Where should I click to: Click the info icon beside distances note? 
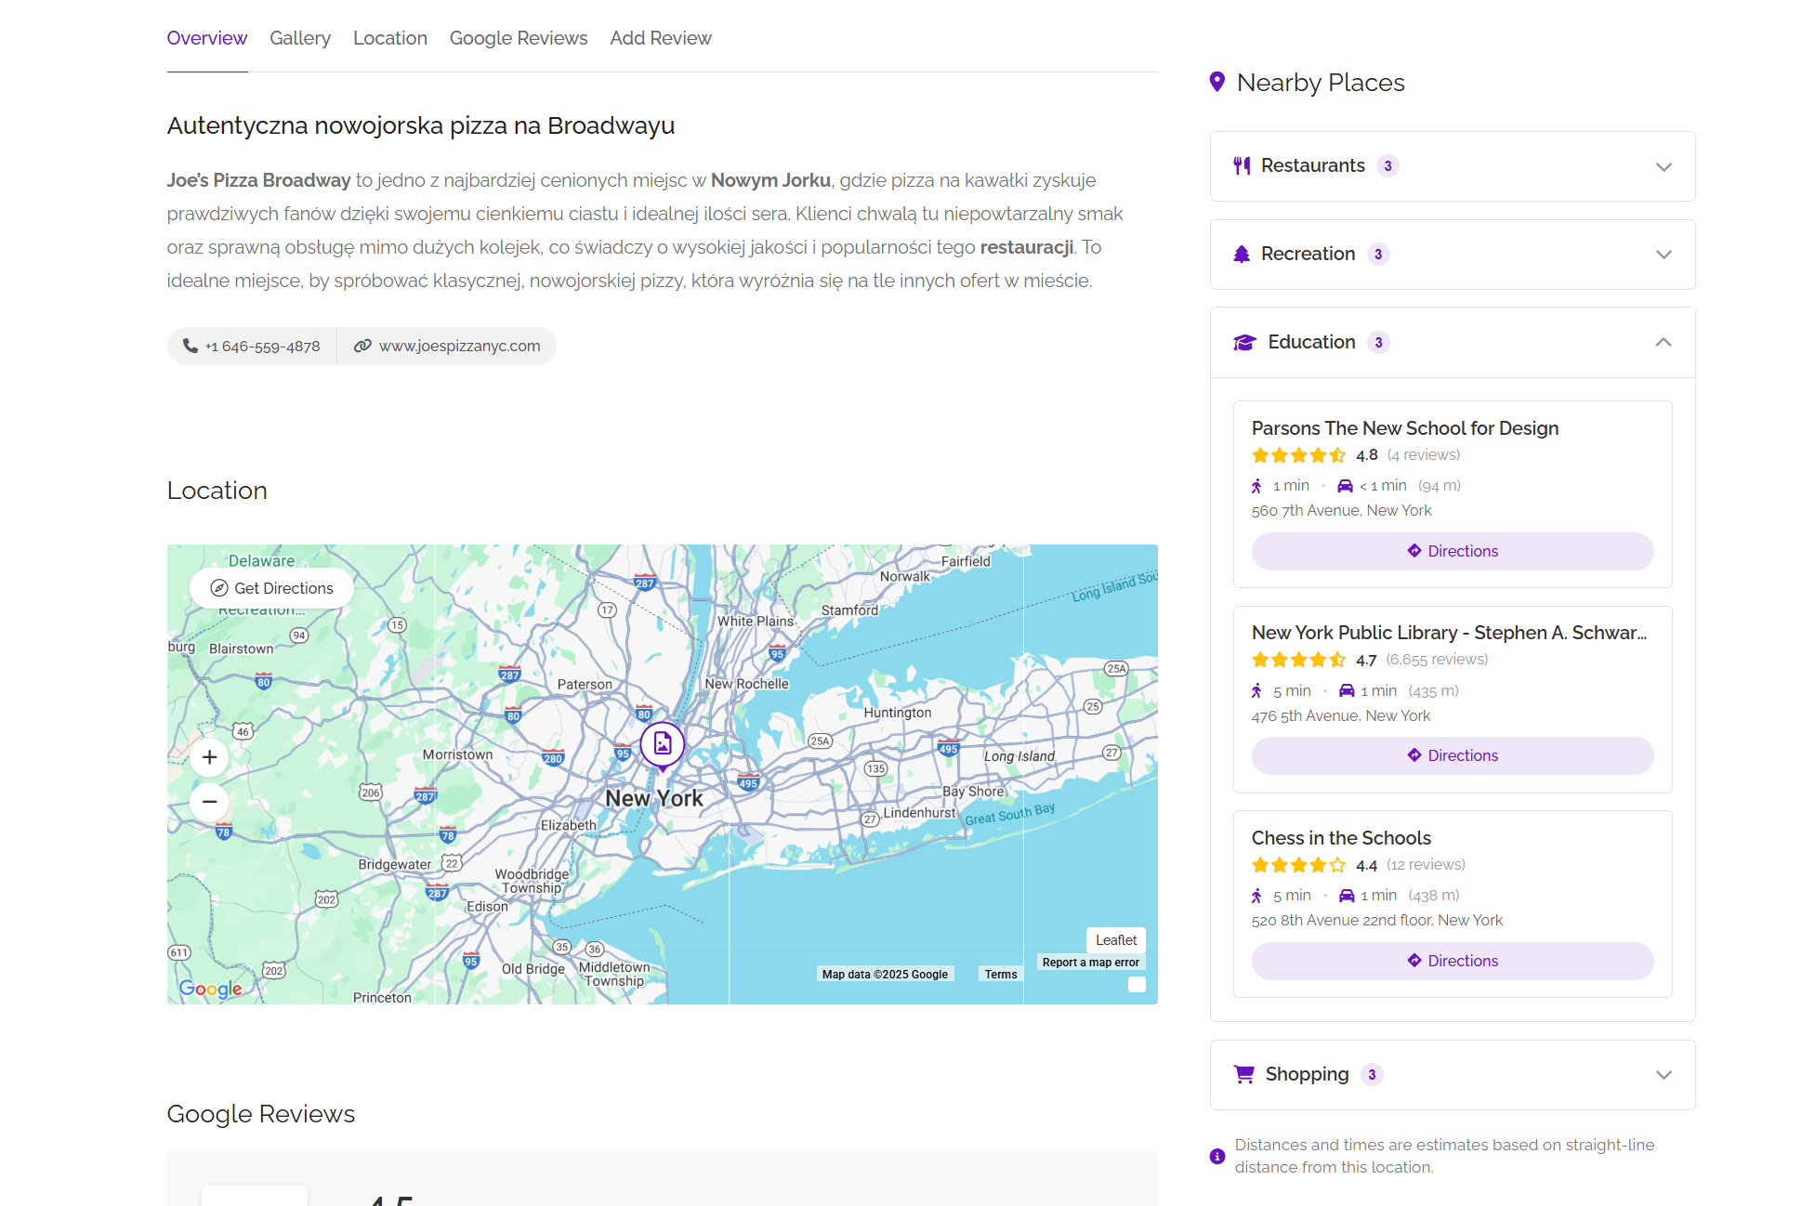(1217, 1156)
